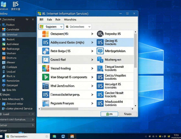Click the document icon beside Pegurera Pneryols
181x139 pixels.
[46, 103]
